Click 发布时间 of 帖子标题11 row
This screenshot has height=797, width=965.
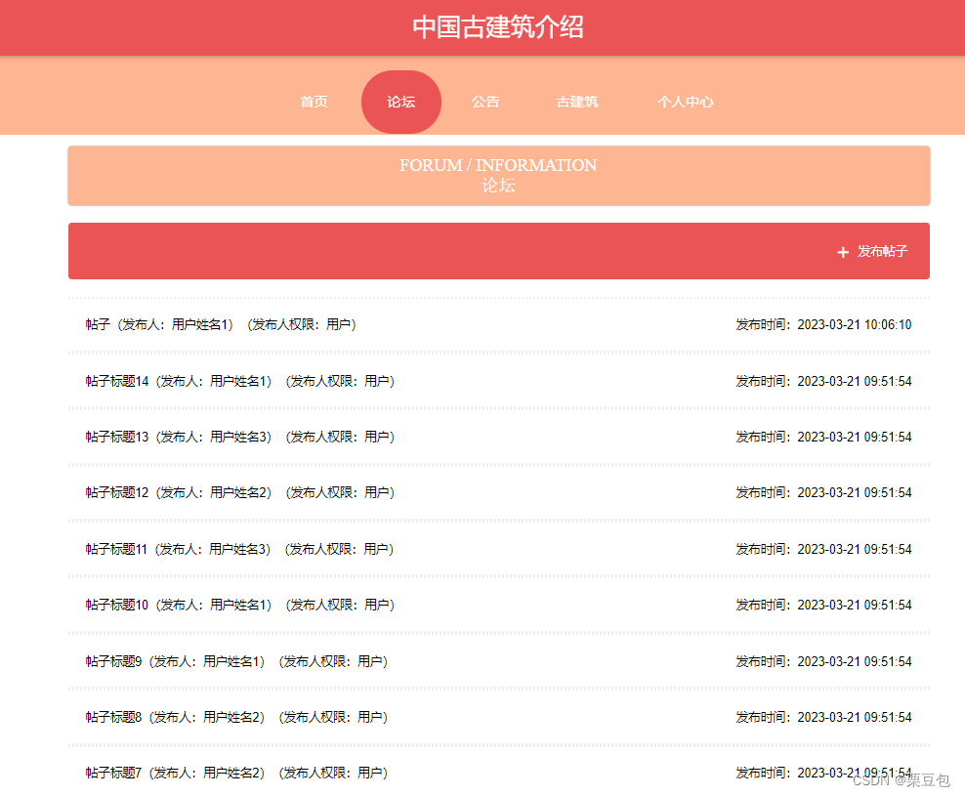824,549
